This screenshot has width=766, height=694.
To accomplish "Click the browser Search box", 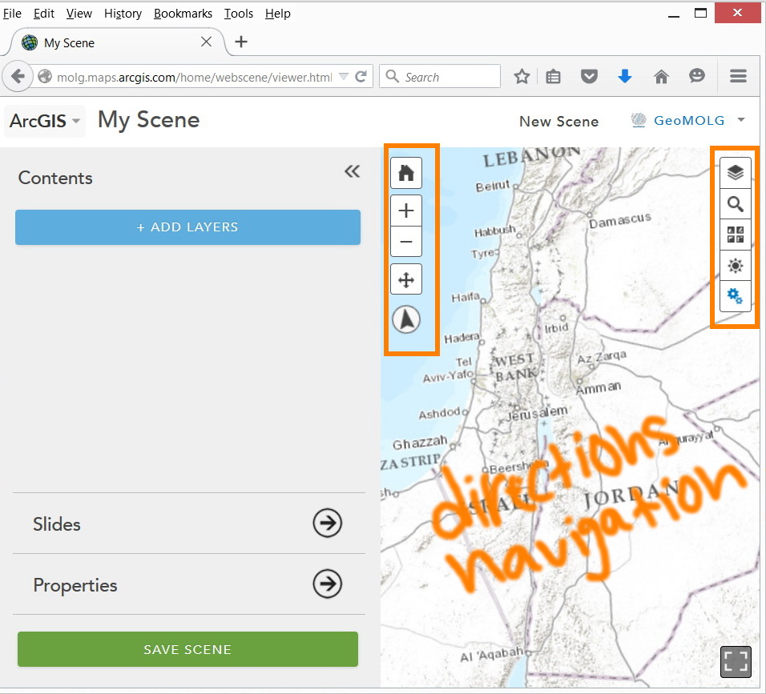I will coord(440,77).
